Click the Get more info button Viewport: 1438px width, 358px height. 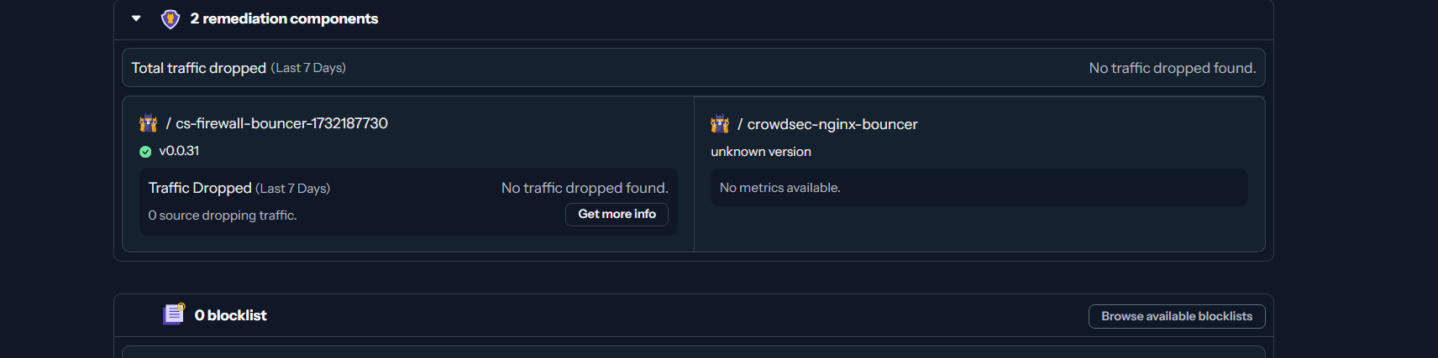click(x=617, y=215)
